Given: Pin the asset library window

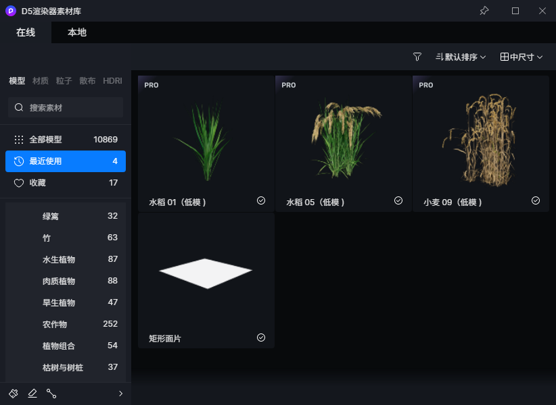Looking at the screenshot, I should (484, 11).
